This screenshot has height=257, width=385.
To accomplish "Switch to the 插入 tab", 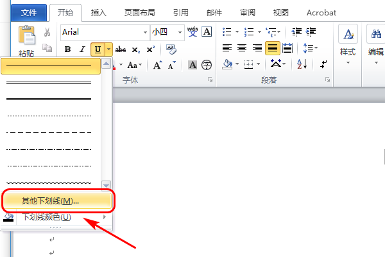I will pos(98,13).
